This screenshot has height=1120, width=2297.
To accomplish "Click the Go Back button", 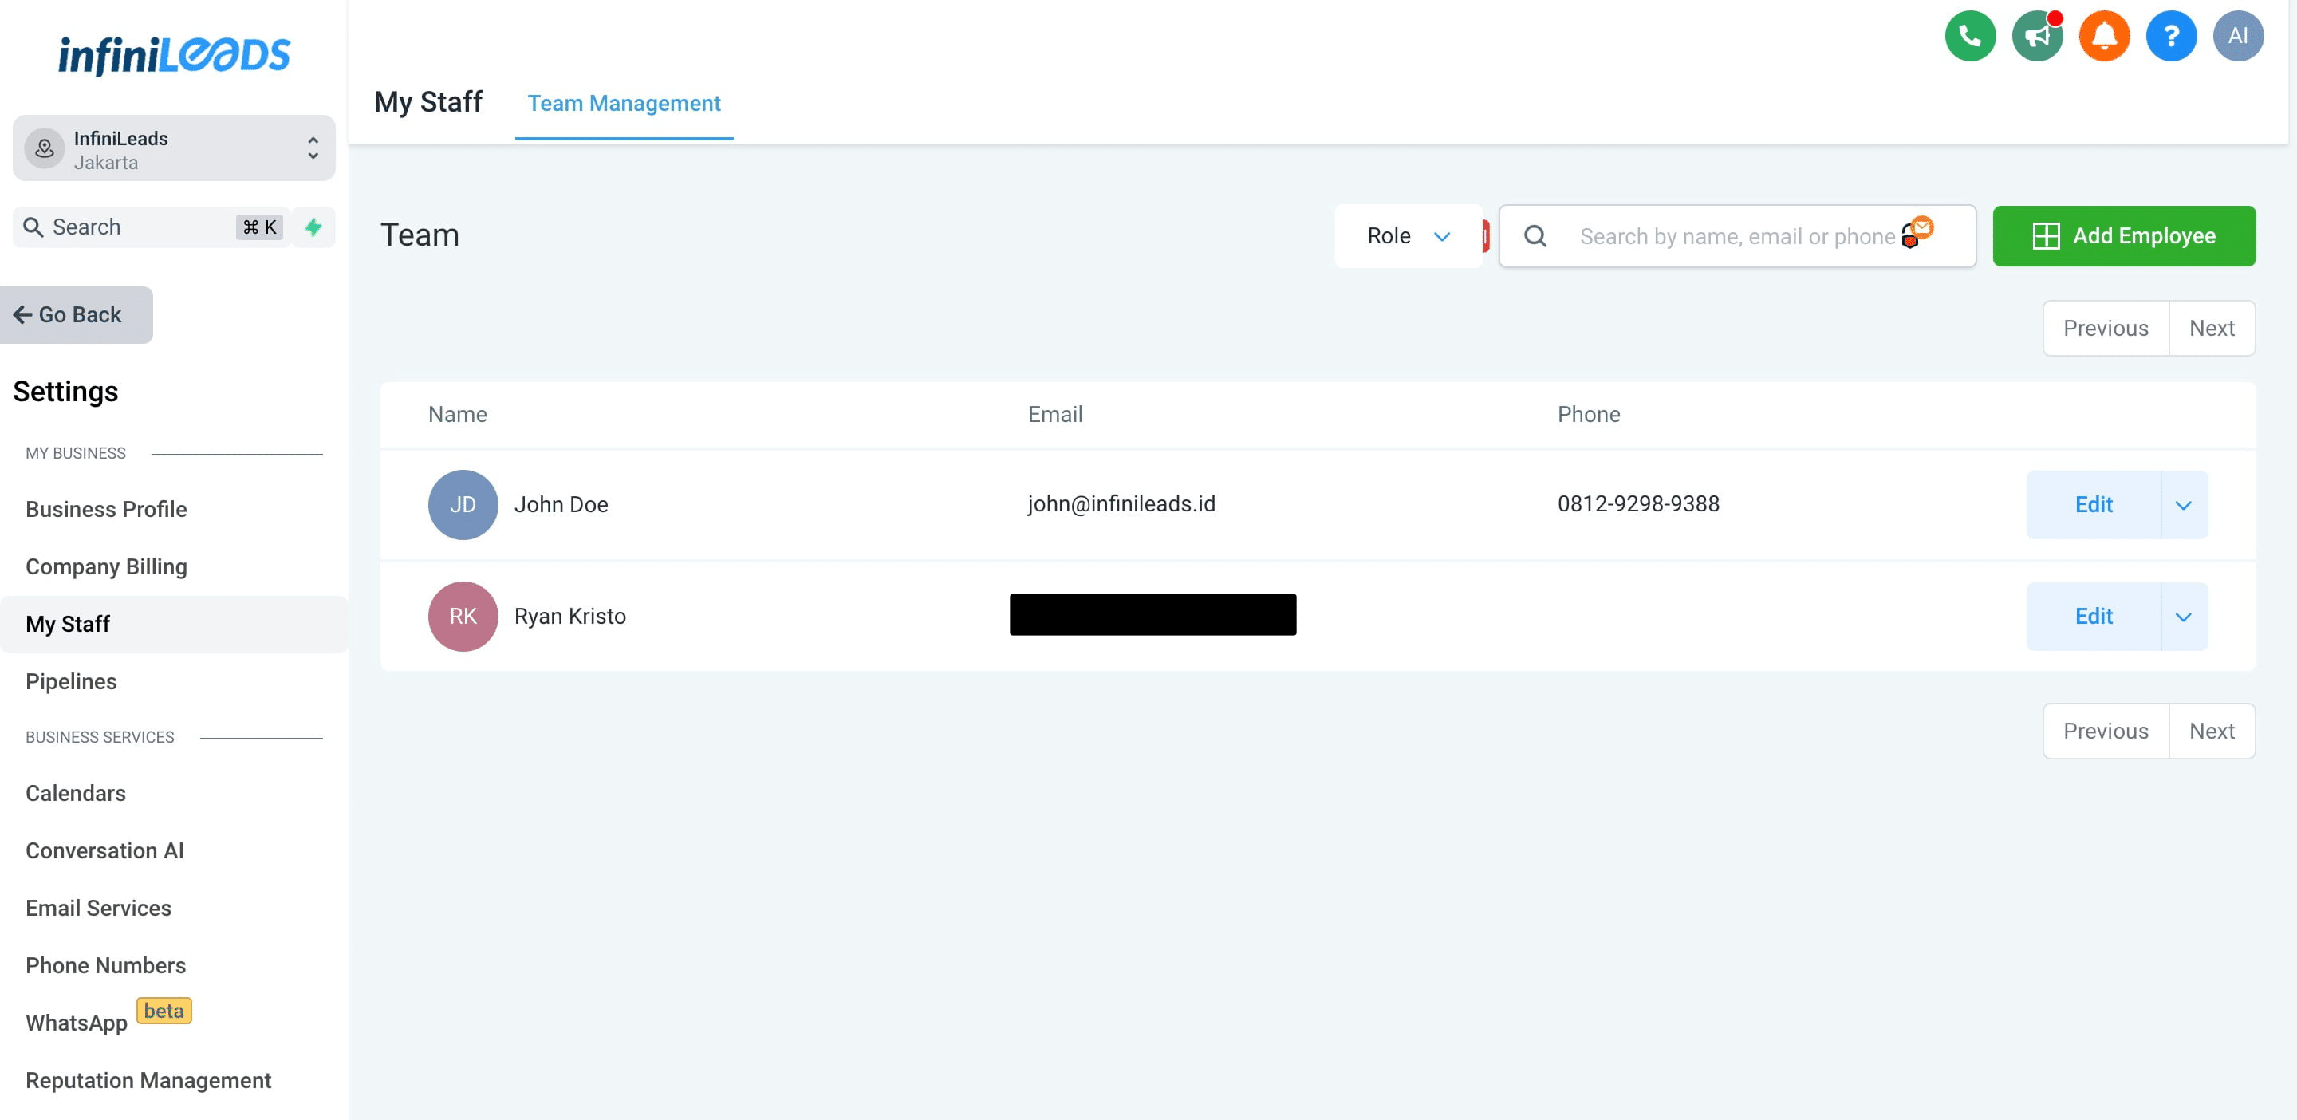I will 76,314.
